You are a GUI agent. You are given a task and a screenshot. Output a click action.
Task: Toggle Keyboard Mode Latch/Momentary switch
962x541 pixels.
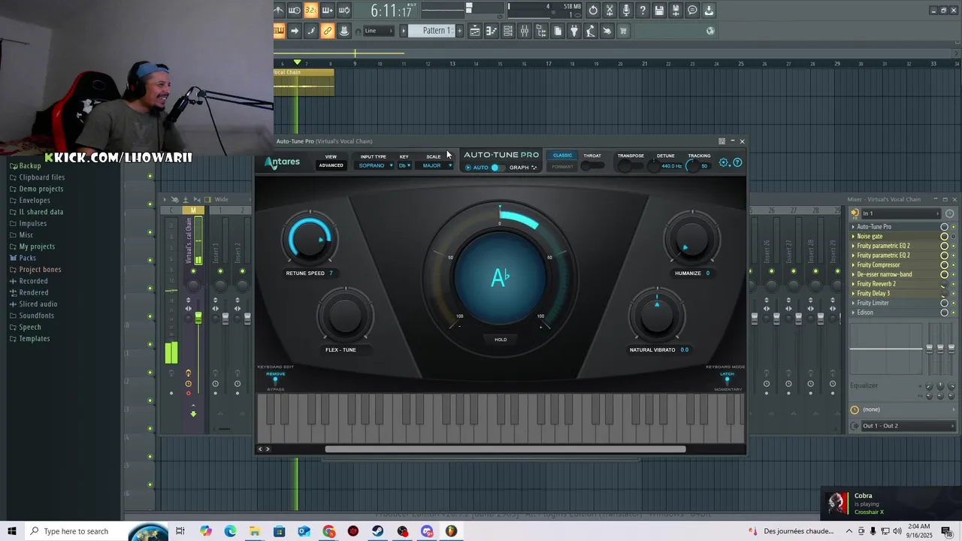coord(727,381)
